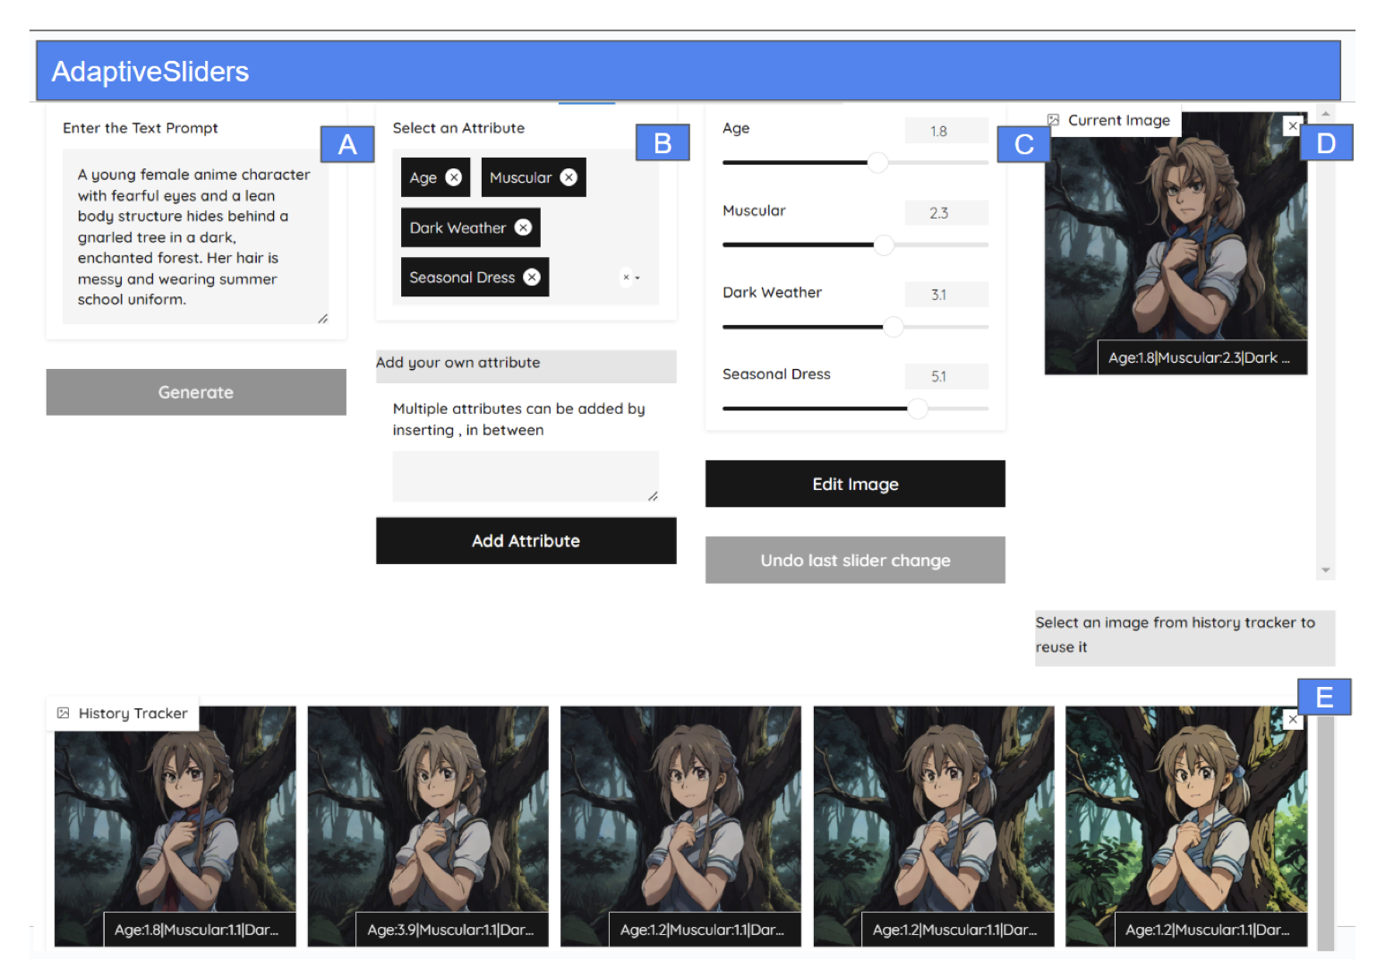Click Edit Image to apply slider changes

pyautogui.click(x=854, y=484)
